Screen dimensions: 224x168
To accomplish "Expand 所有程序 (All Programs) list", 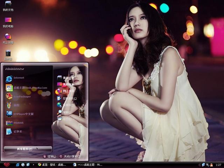I will (x=28, y=149).
